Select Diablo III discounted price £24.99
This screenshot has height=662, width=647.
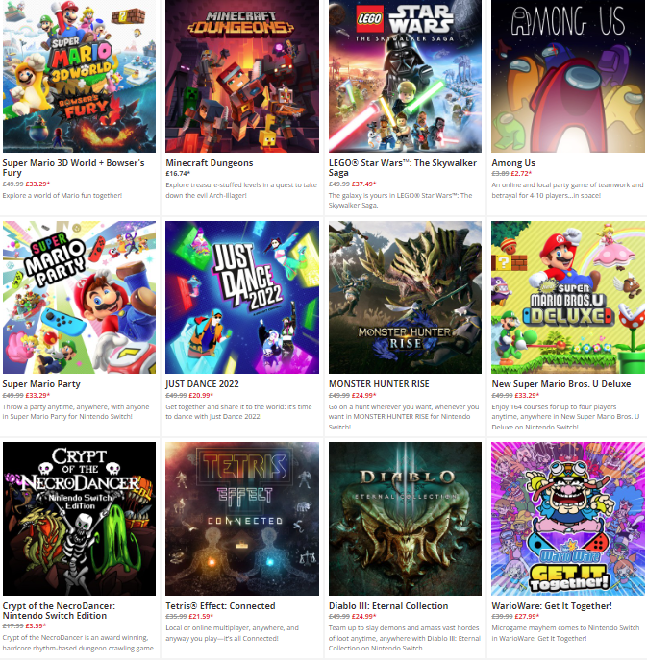[363, 617]
